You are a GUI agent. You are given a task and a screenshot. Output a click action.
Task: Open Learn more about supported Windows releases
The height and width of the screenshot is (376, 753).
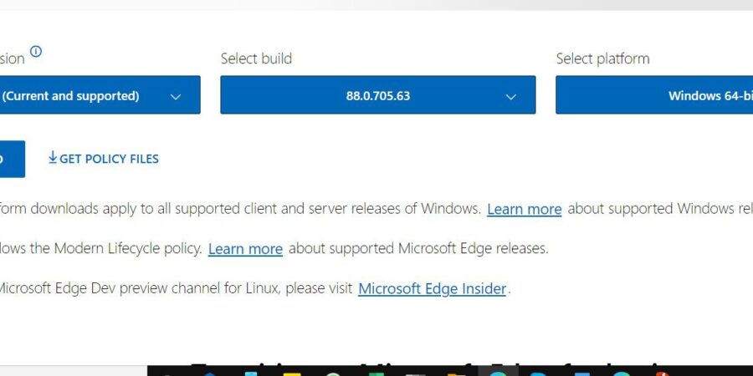(524, 209)
